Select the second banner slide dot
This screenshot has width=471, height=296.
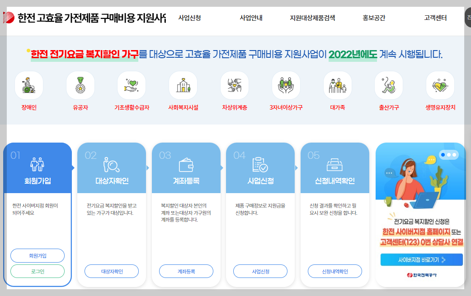click(x=449, y=155)
